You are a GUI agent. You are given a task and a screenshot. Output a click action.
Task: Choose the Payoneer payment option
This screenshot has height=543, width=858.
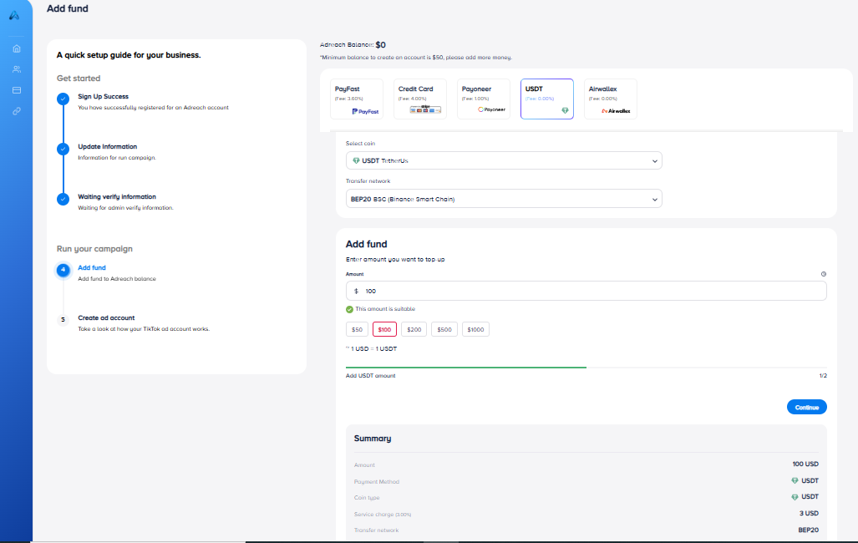pyautogui.click(x=484, y=99)
